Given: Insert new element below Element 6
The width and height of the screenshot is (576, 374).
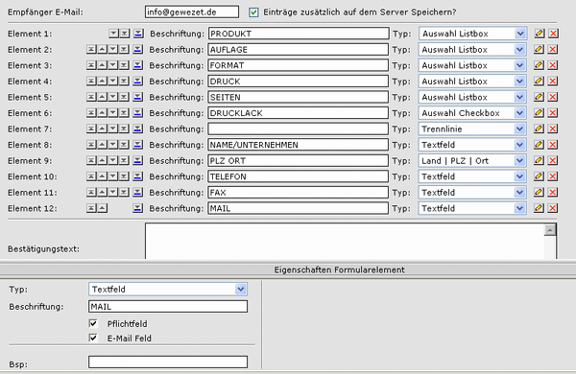Looking at the screenshot, I should (x=137, y=113).
